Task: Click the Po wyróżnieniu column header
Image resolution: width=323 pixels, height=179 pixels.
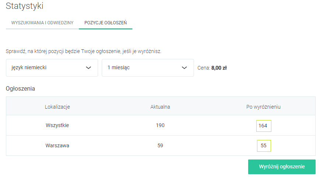Action: [x=263, y=107]
